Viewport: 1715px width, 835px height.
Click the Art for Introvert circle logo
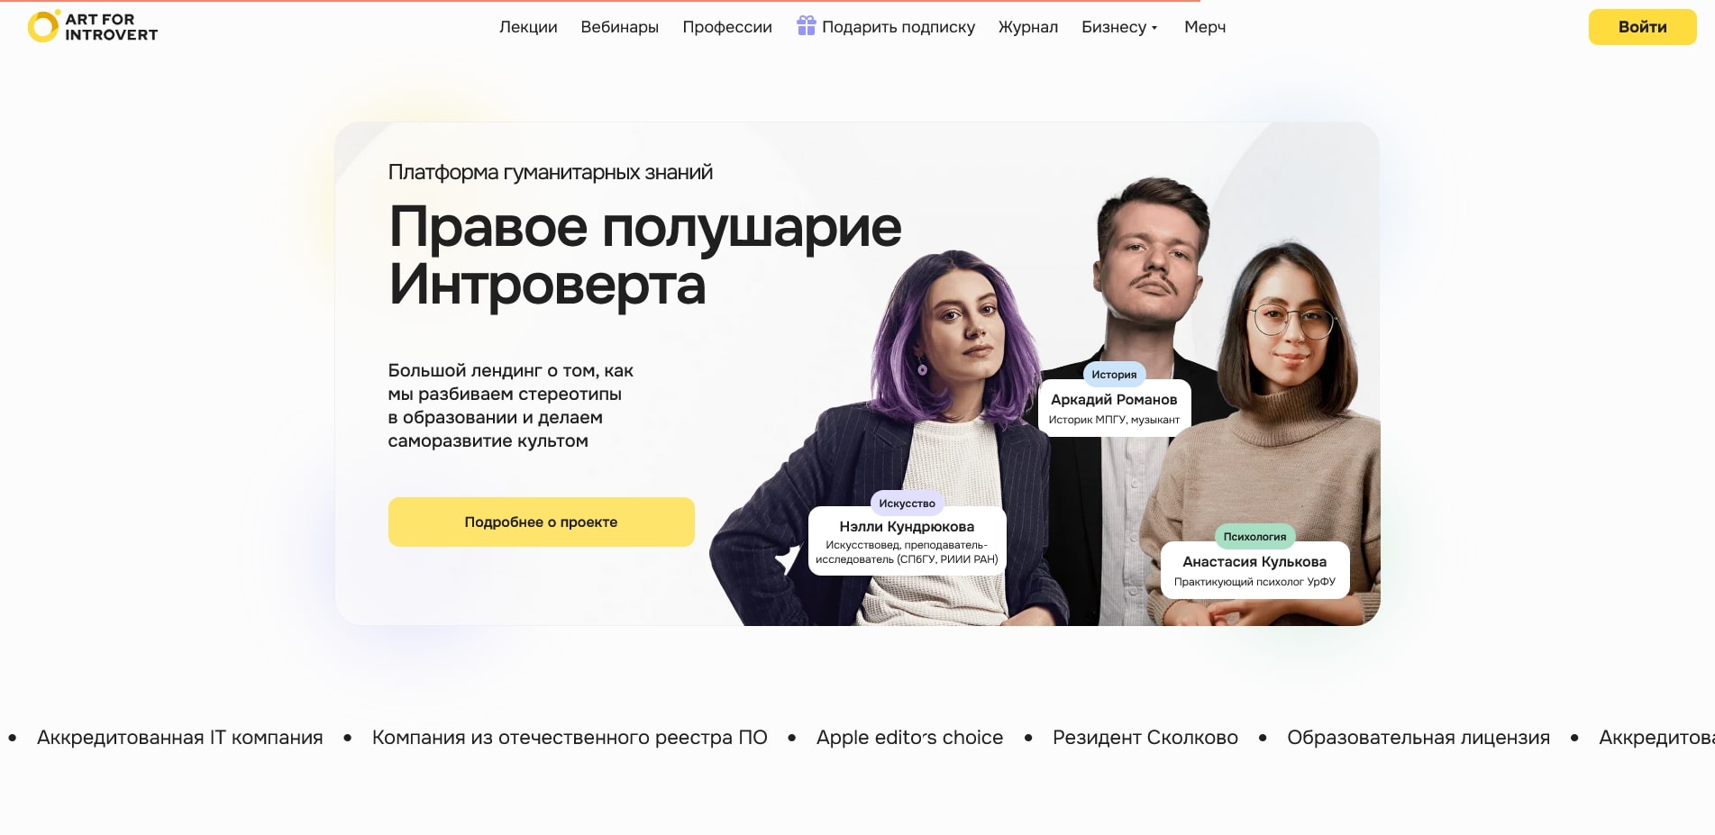tap(43, 26)
